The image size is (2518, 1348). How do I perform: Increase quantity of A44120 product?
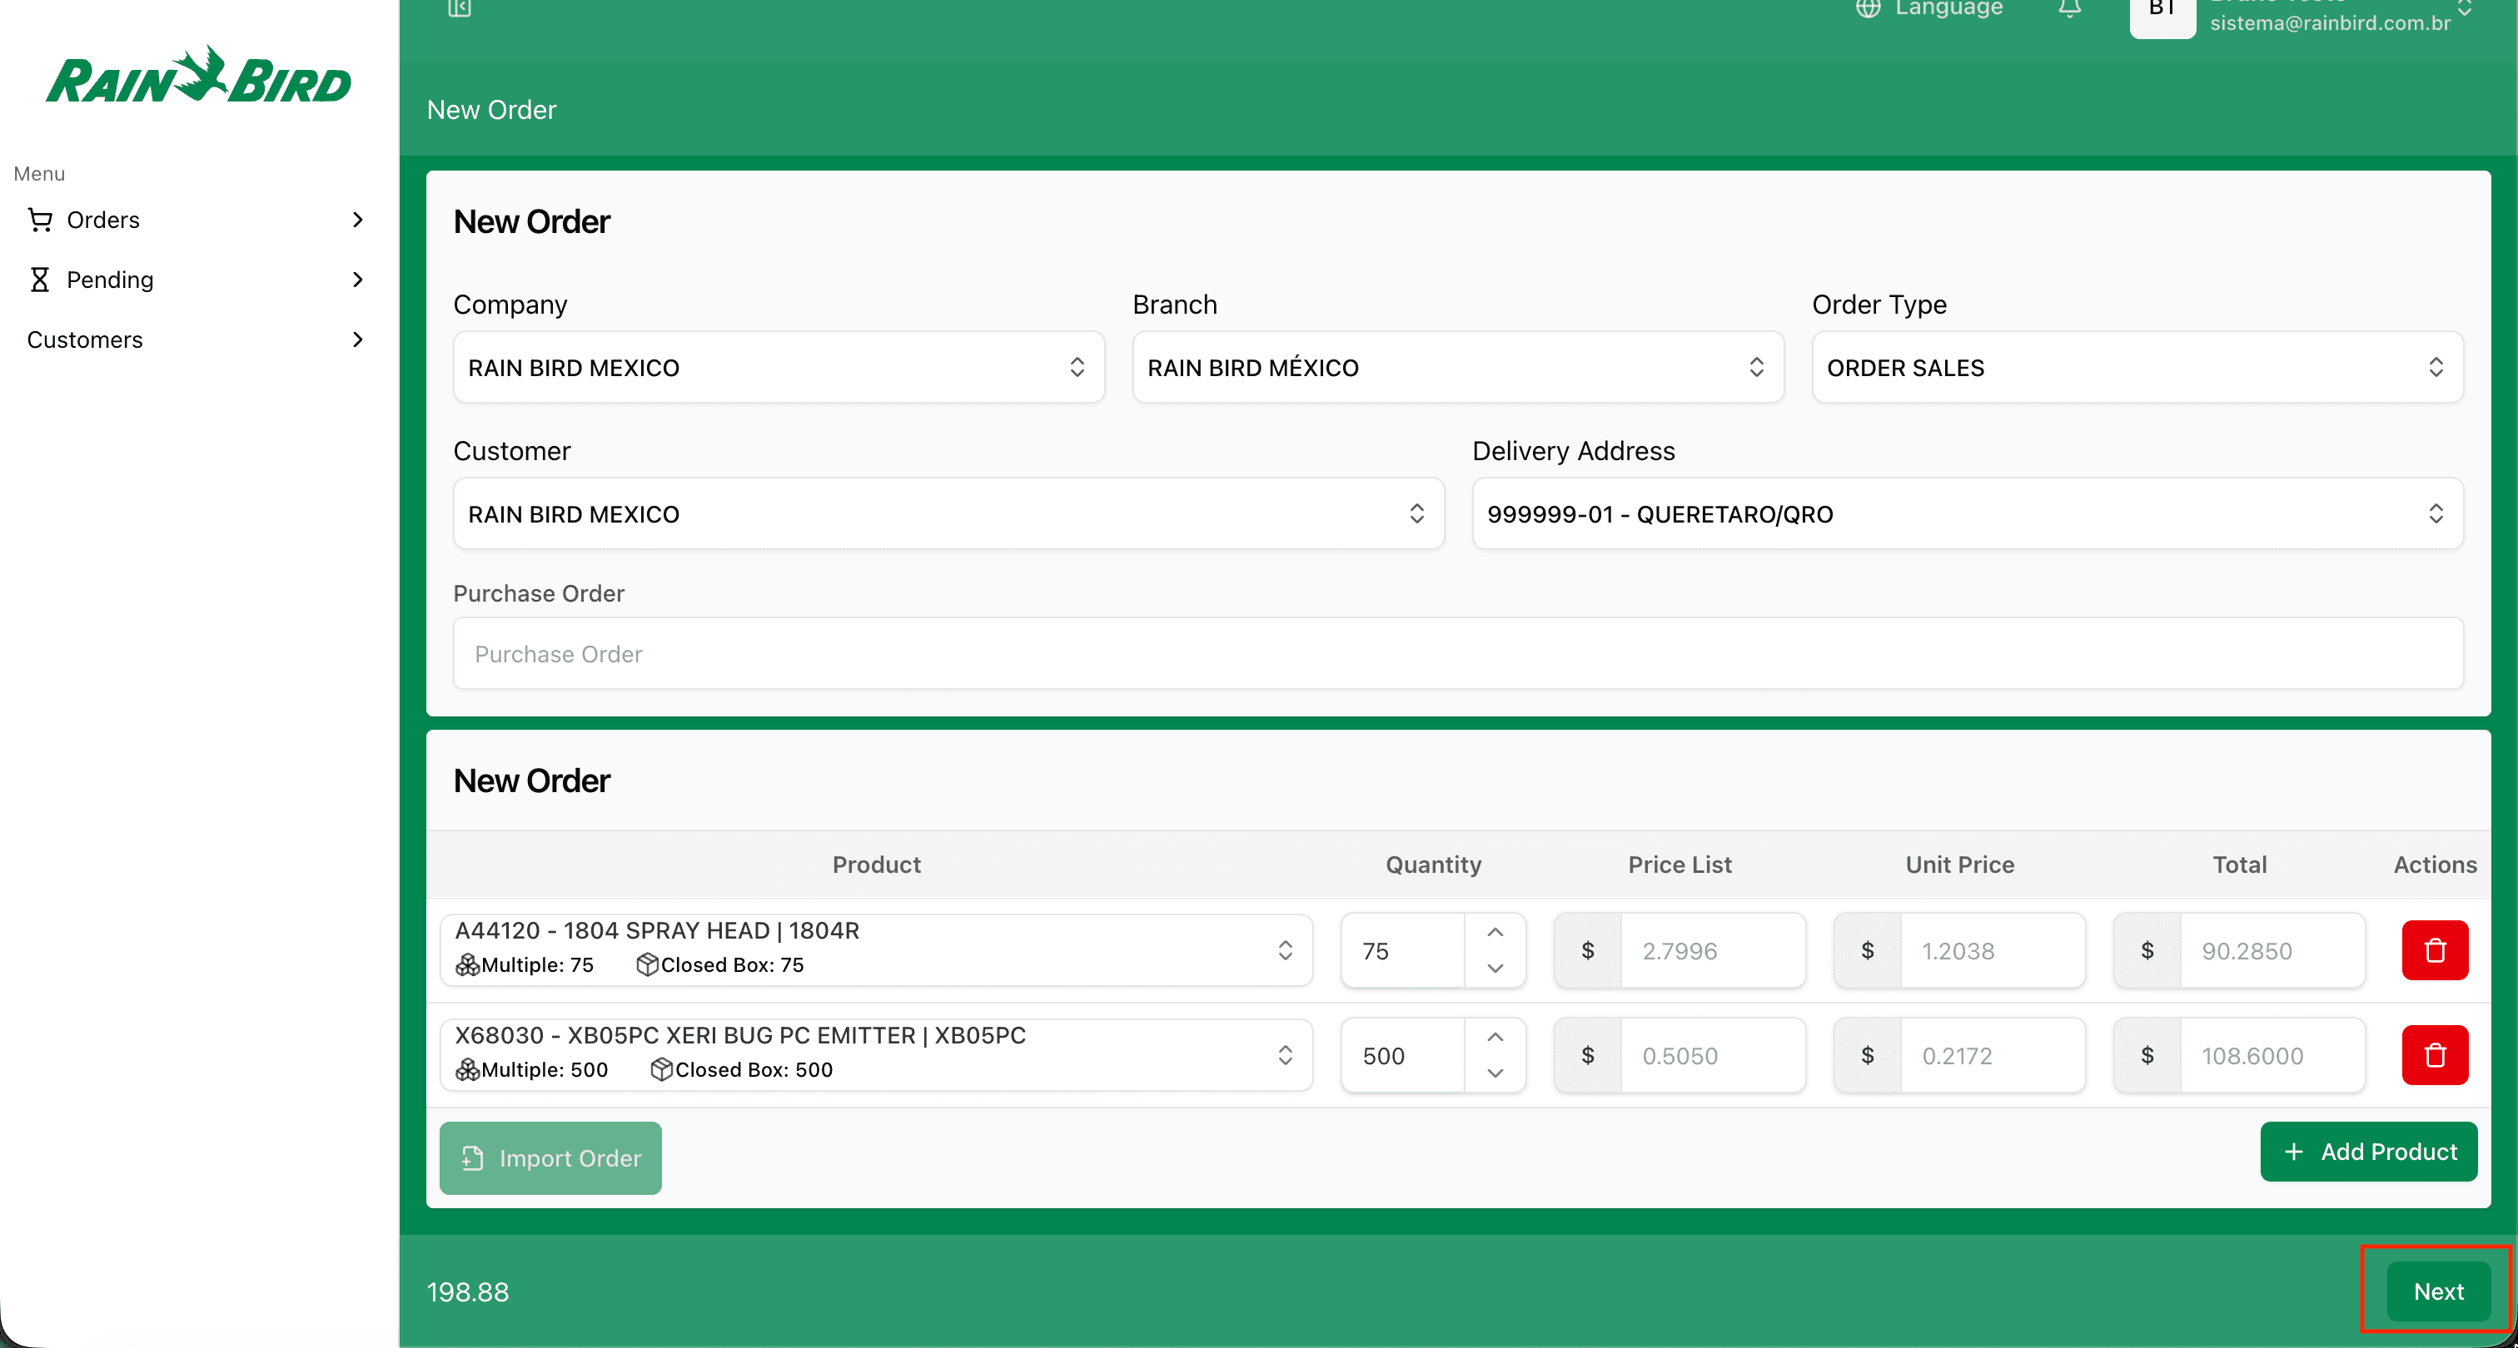click(x=1495, y=932)
